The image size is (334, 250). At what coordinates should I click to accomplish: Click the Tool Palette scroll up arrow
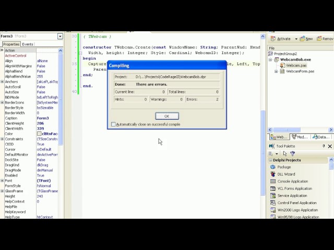pyautogui.click(x=331, y=160)
